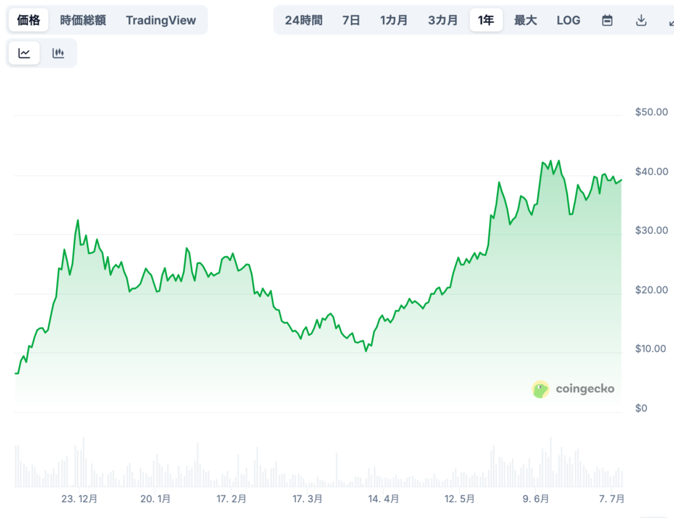
Task: Click the $40.00 price axis label
Action: pos(651,172)
